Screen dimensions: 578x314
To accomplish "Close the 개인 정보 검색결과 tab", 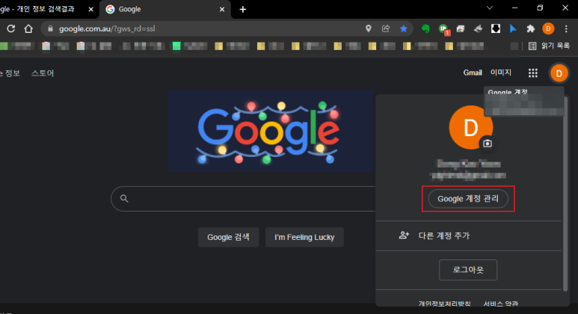I will (91, 9).
